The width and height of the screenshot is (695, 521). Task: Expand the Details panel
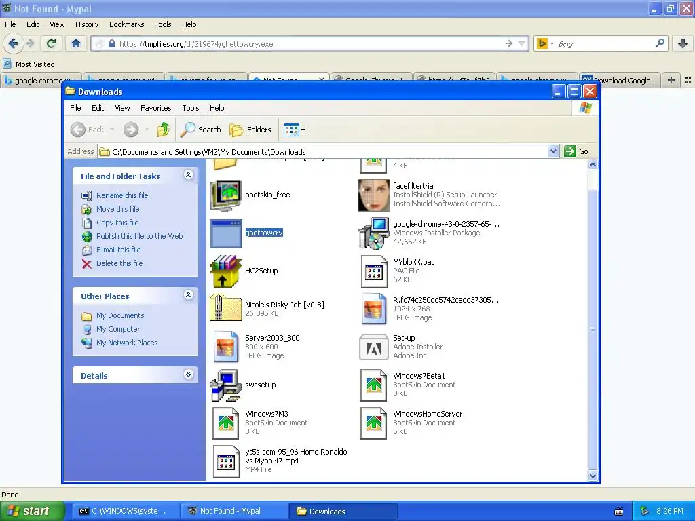pyautogui.click(x=188, y=374)
